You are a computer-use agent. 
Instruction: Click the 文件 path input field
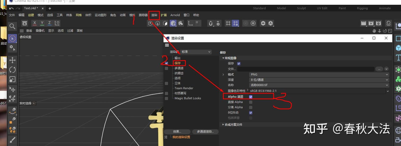(x=306, y=69)
